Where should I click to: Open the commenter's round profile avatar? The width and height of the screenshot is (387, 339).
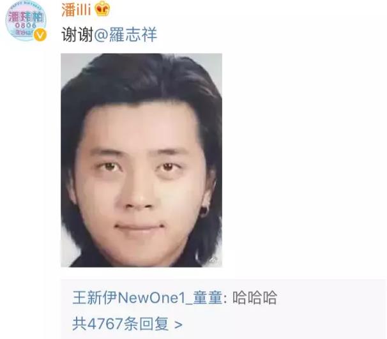pos(26,20)
